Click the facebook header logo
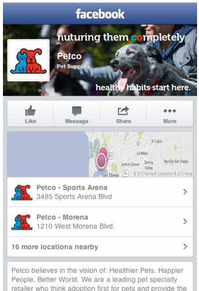Image resolution: width=199 pixels, height=291 pixels. coord(100,14)
